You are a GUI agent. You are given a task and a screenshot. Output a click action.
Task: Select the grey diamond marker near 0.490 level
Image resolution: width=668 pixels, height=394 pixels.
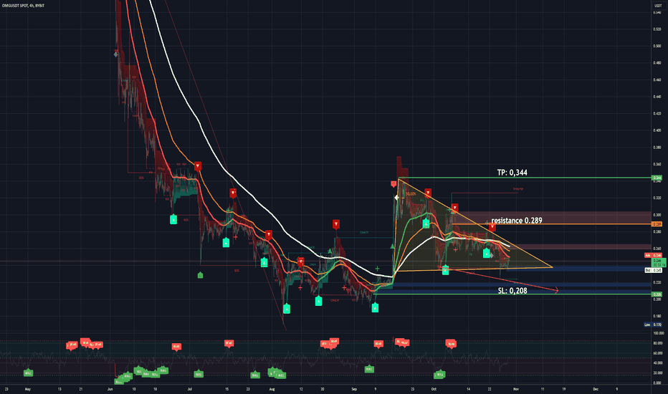[x=116, y=54]
